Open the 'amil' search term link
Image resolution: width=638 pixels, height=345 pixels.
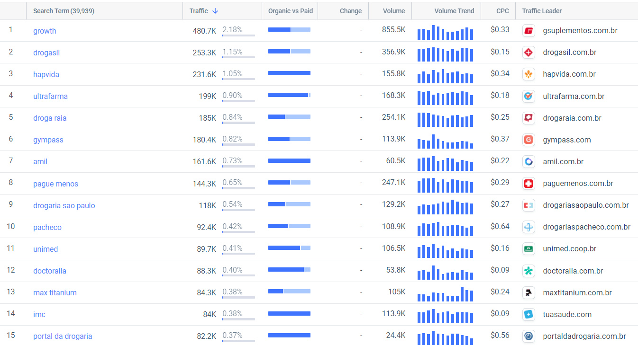coord(40,161)
